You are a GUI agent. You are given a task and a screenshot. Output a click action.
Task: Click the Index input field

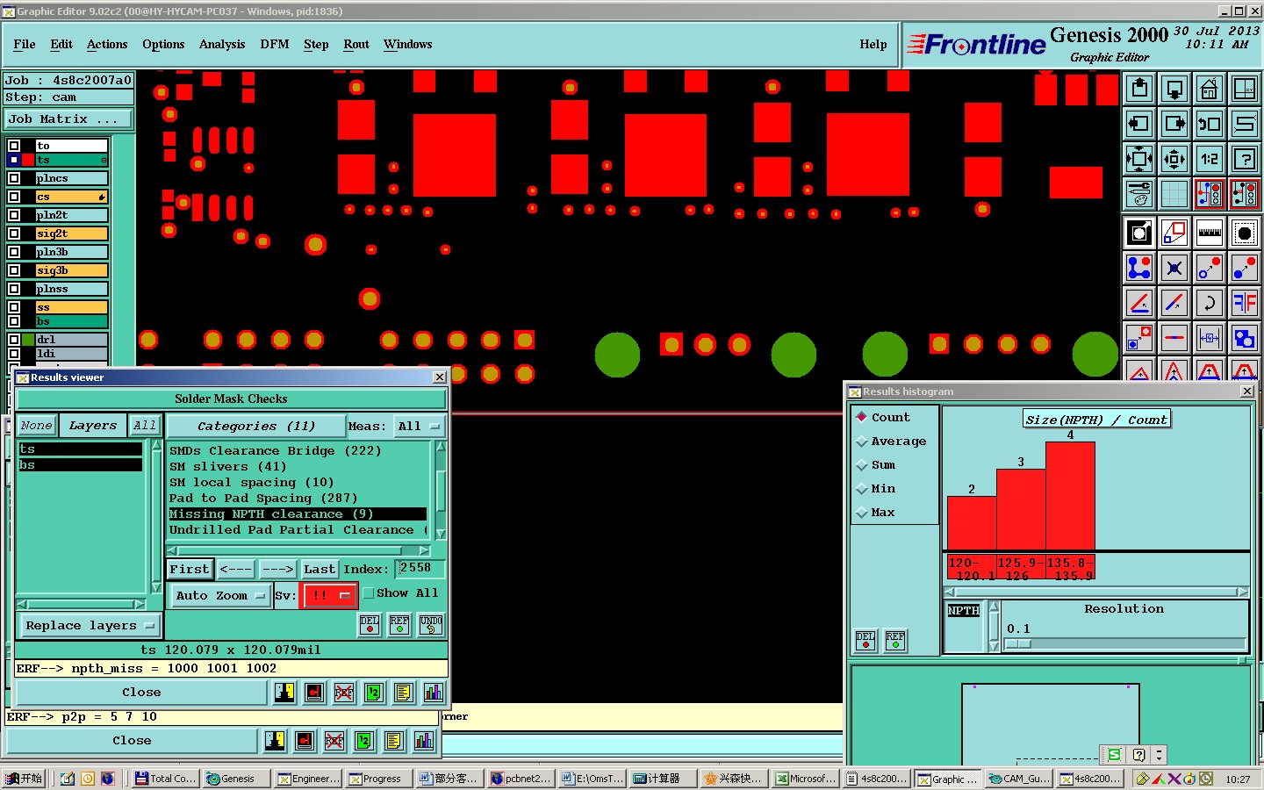(420, 568)
